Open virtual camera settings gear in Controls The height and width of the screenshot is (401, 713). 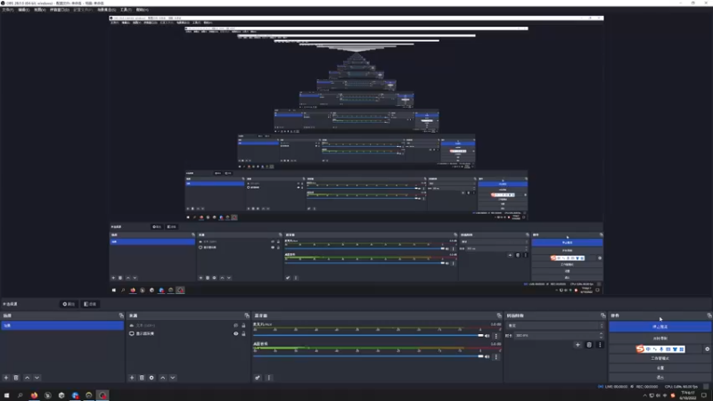(x=707, y=349)
